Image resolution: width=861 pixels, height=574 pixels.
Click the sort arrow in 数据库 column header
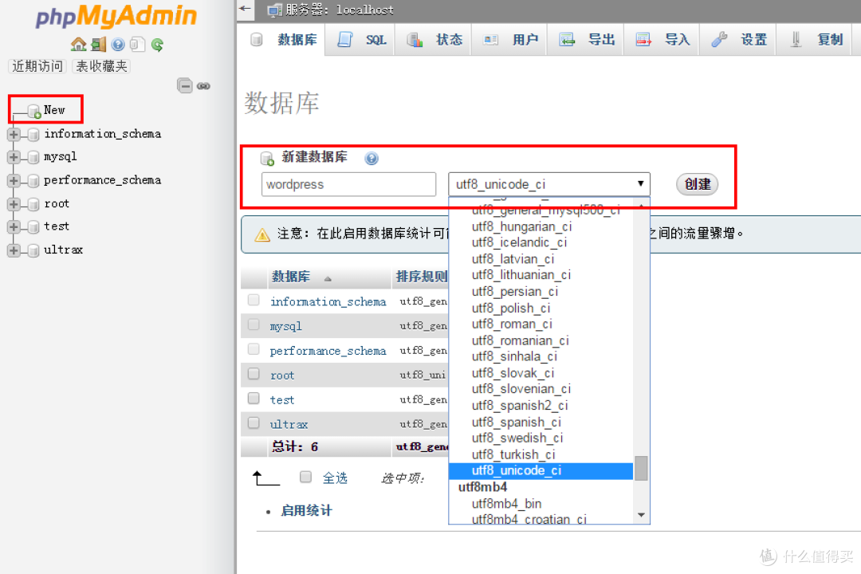coord(328,278)
